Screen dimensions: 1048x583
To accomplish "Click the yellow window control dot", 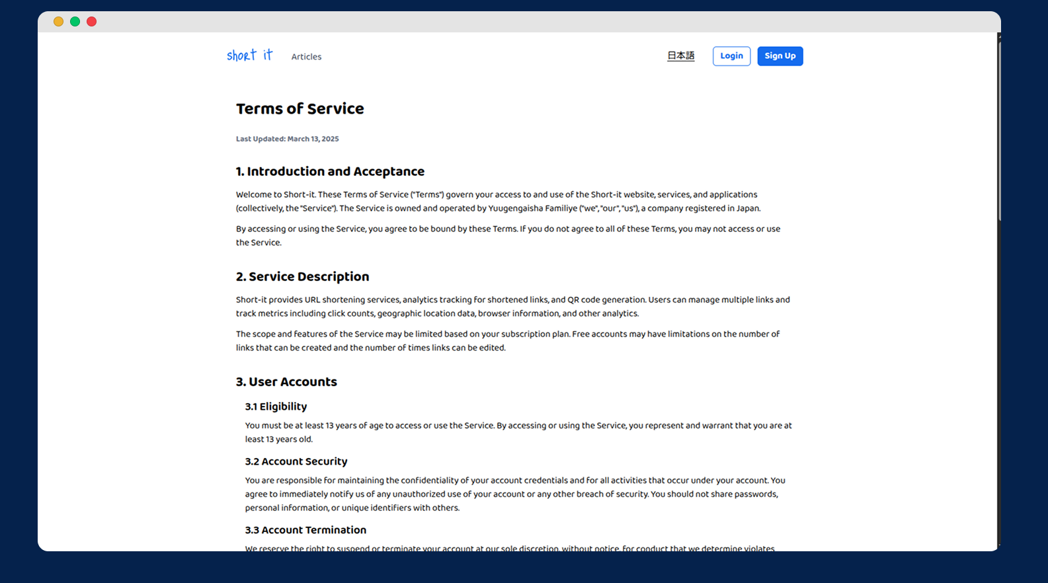I will [58, 22].
